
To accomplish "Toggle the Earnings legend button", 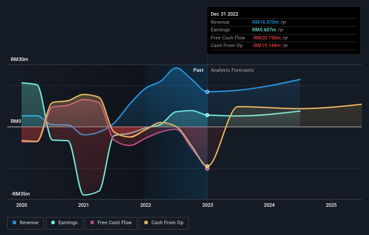I will [64, 223].
